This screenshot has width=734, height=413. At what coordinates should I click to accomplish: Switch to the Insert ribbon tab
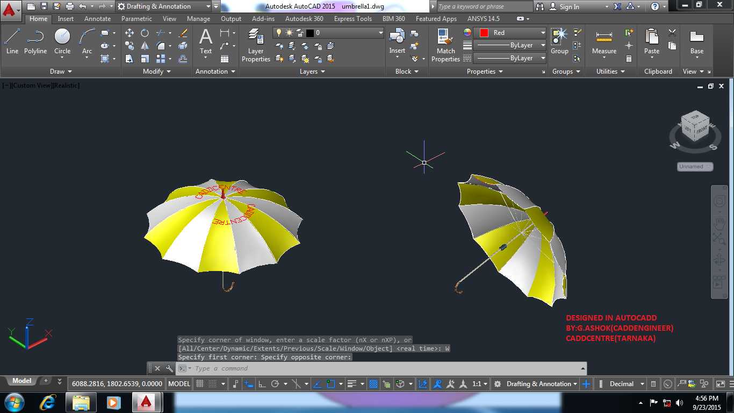pos(66,19)
